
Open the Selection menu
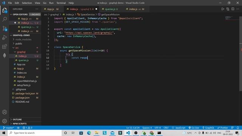[x=27, y=3]
